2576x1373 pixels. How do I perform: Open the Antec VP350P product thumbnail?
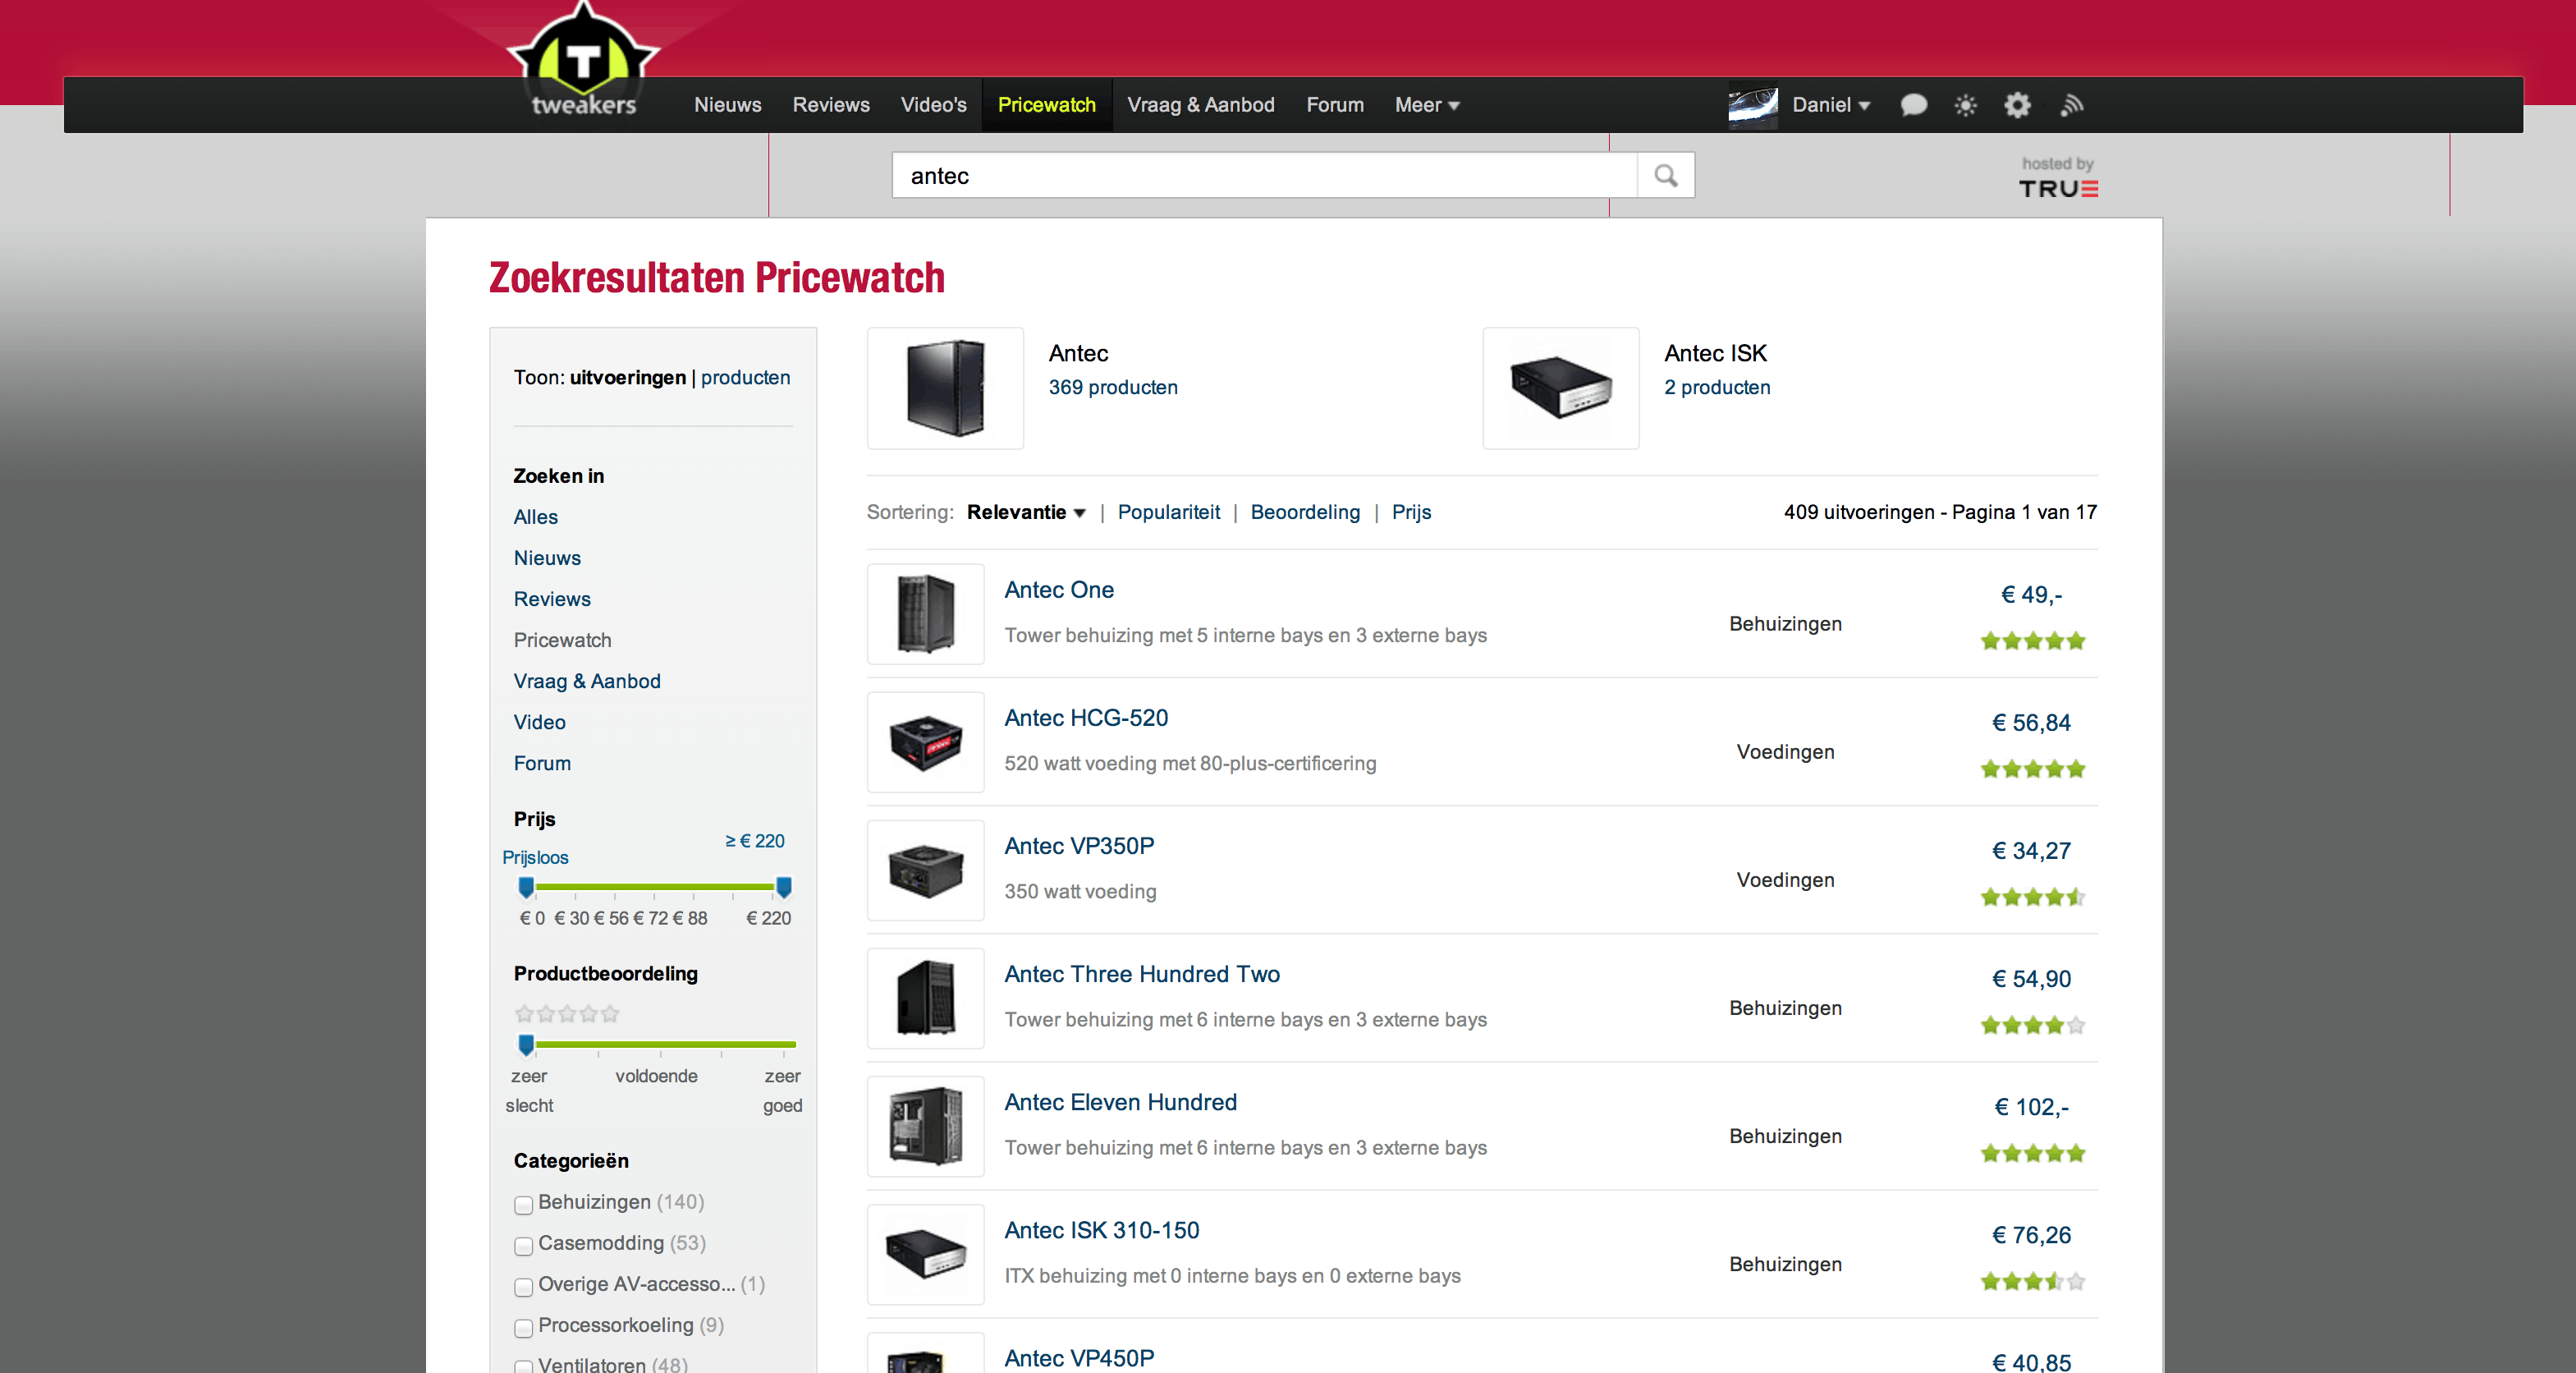(925, 870)
